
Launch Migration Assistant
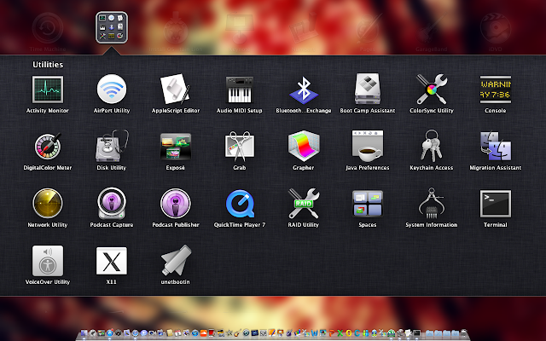coord(495,146)
